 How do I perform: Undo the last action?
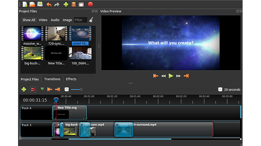click(49, 4)
